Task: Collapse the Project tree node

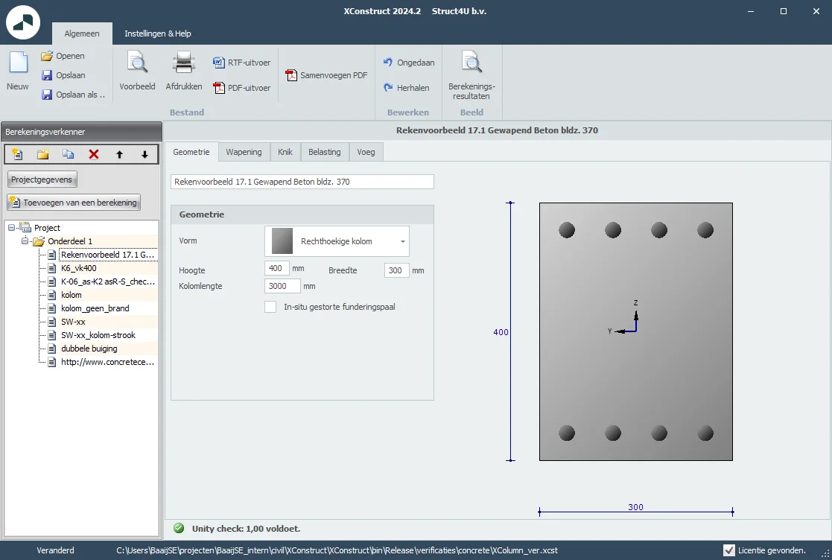Action: click(12, 228)
